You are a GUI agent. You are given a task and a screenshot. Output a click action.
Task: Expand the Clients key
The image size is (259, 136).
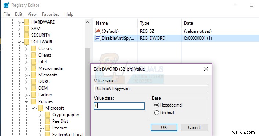pos(26,56)
